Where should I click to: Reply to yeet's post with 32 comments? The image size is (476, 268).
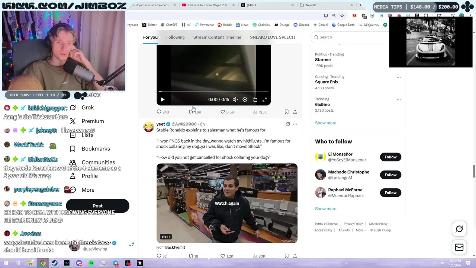pyautogui.click(x=161, y=256)
